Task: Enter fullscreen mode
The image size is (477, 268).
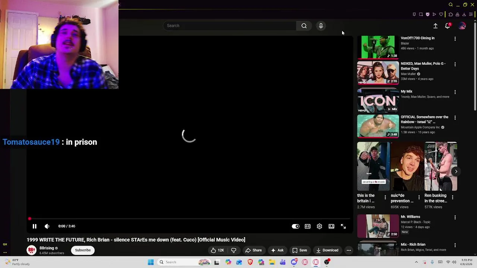Action: 343,226
